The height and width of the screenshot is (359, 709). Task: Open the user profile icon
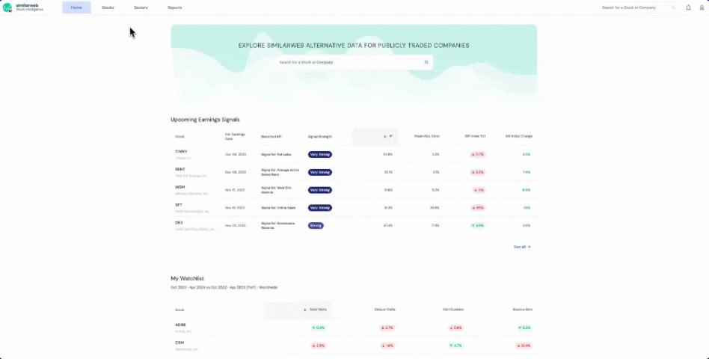click(x=702, y=7)
